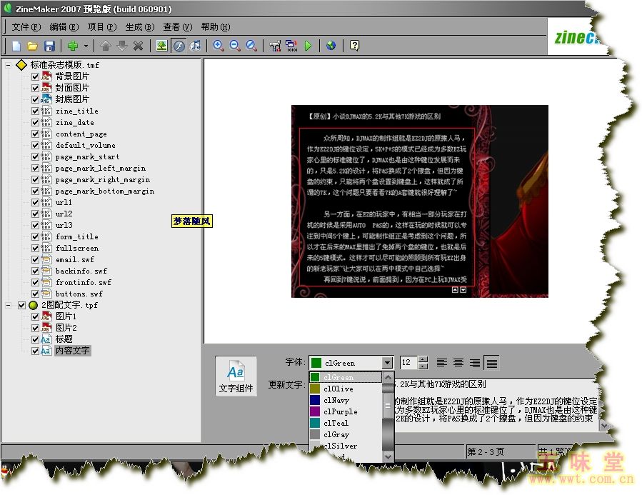The height and width of the screenshot is (495, 642).
Task: Select the zine_title tree item
Action: [x=76, y=111]
